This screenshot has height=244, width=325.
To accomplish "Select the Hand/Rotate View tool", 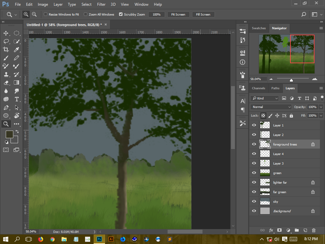I will 17,116.
